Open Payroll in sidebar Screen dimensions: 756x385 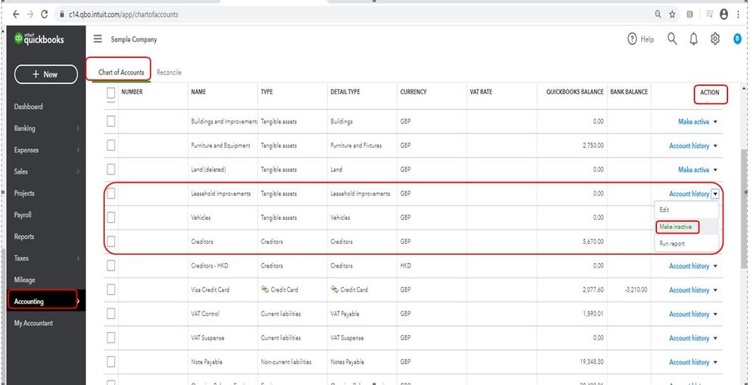coord(23,215)
